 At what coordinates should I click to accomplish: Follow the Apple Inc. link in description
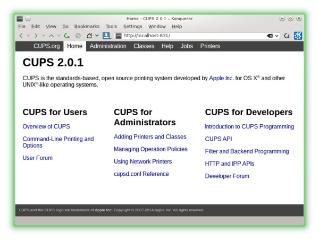tap(221, 78)
